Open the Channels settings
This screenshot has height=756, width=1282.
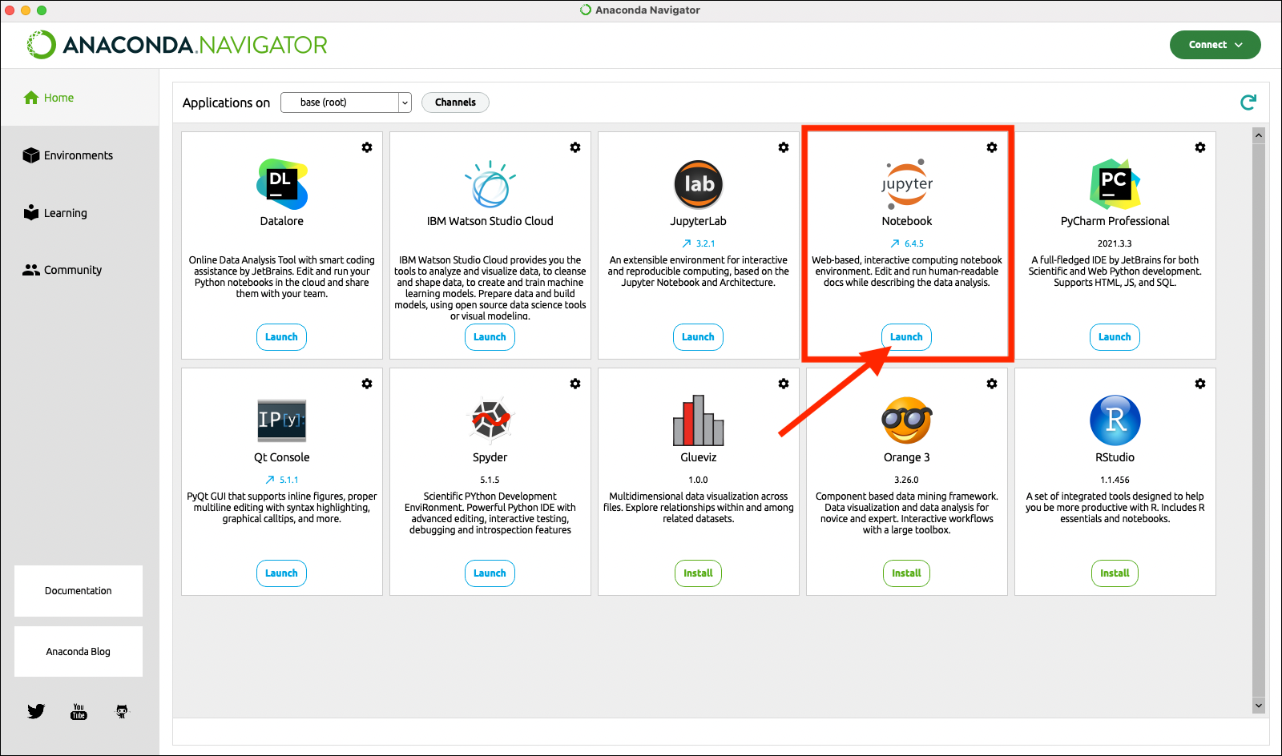pos(455,103)
